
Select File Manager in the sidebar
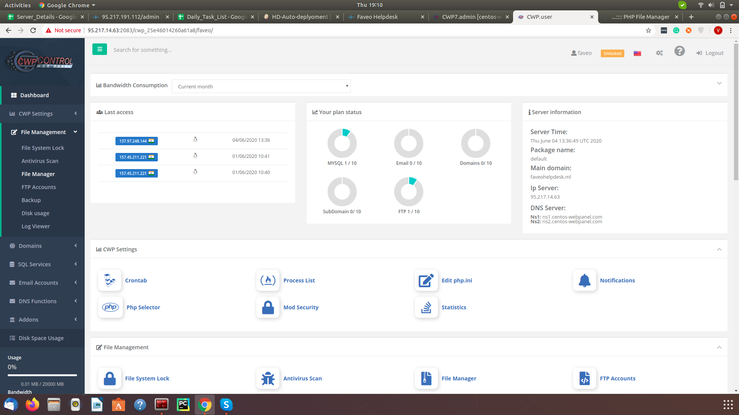38,174
